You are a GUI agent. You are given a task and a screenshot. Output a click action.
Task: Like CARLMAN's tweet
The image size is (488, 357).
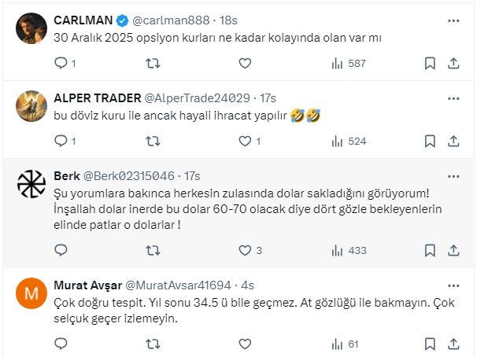[x=244, y=64]
